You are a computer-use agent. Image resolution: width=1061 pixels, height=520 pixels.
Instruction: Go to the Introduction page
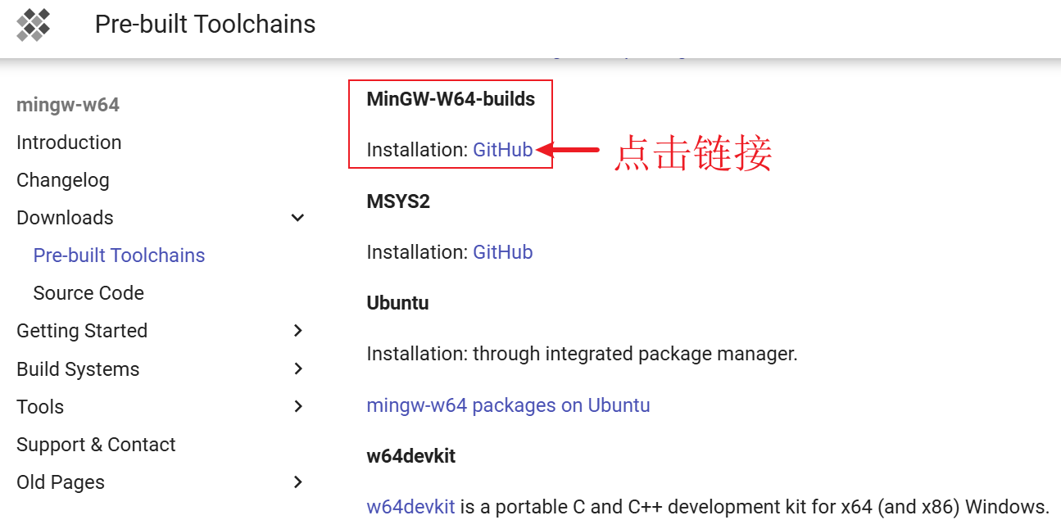click(x=69, y=142)
